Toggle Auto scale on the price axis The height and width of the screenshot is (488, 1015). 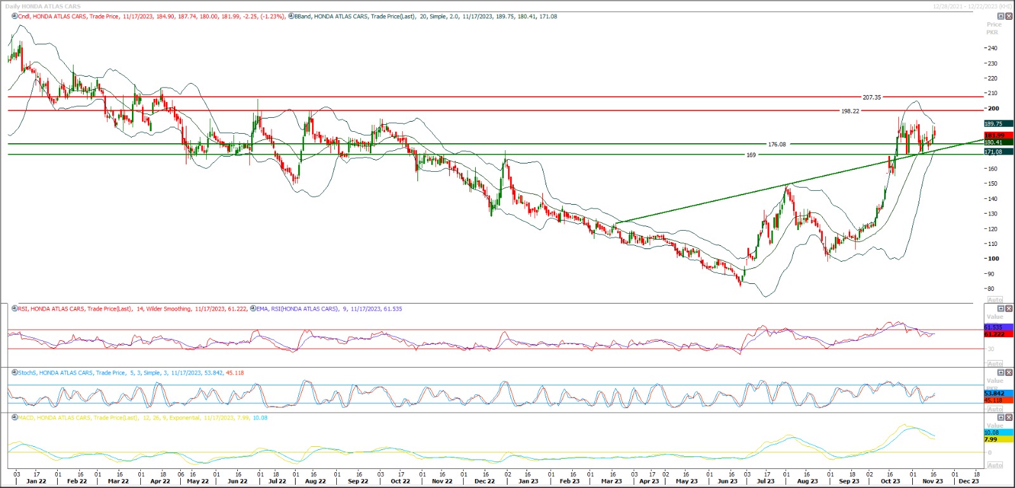[x=995, y=300]
